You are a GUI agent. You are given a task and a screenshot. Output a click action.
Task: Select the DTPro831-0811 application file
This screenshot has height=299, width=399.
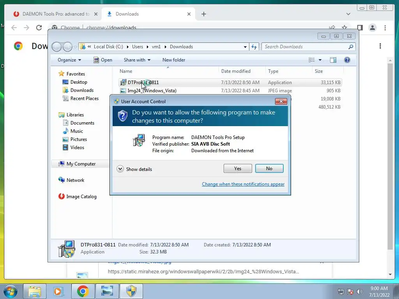pos(230,83)
